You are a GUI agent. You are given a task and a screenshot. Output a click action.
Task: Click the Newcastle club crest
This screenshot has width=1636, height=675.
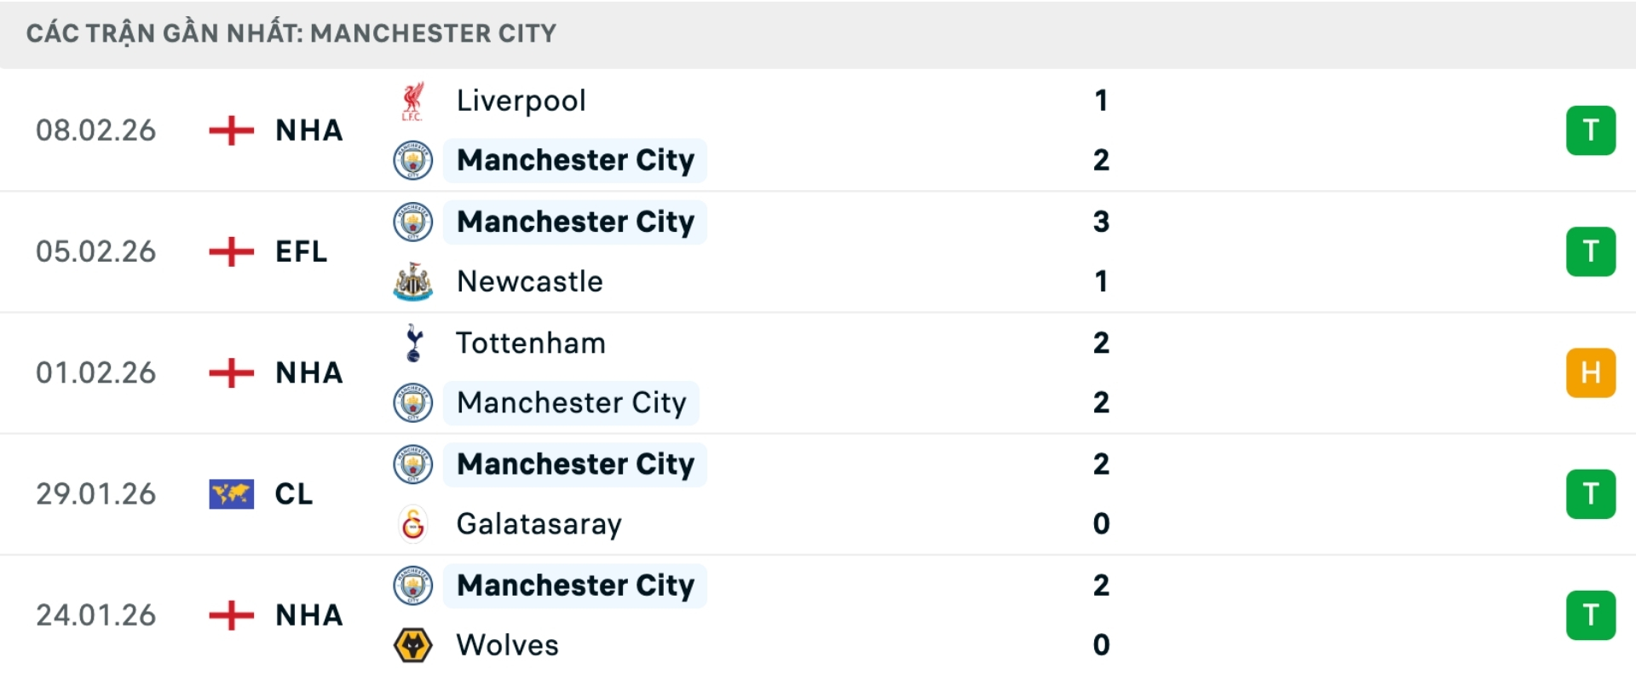(412, 281)
